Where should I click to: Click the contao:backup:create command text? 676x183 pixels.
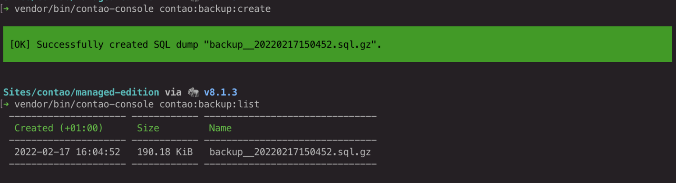click(215, 9)
